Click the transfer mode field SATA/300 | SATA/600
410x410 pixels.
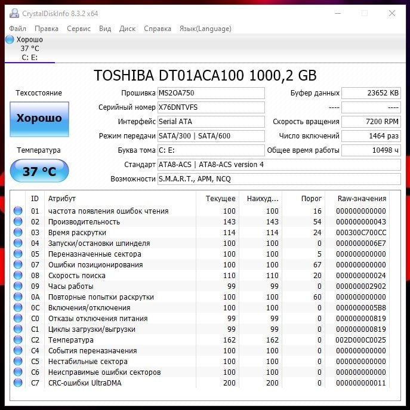[211, 136]
